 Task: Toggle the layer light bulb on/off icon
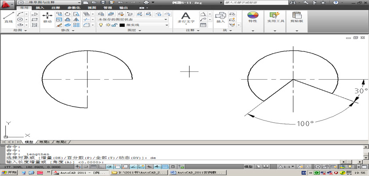click(x=101, y=25)
